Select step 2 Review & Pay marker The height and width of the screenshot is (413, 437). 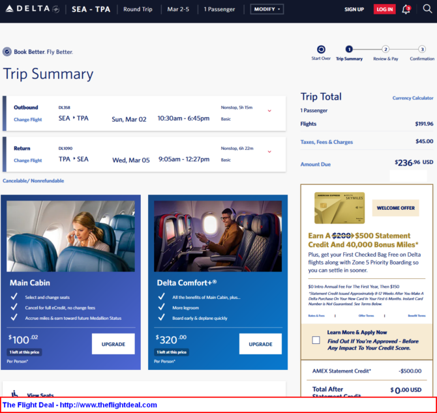click(385, 50)
